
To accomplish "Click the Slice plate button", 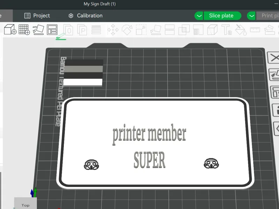I will click(223, 16).
